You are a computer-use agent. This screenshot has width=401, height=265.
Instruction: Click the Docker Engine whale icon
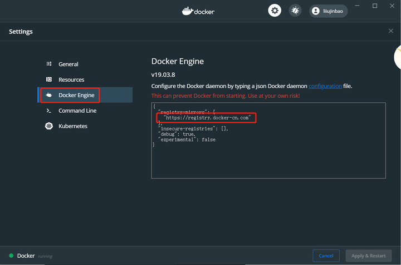click(49, 95)
